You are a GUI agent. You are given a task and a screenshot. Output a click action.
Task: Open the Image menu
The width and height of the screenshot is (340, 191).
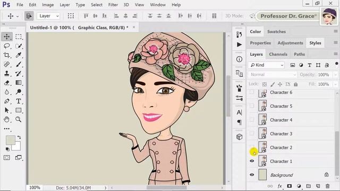[x=48, y=5]
